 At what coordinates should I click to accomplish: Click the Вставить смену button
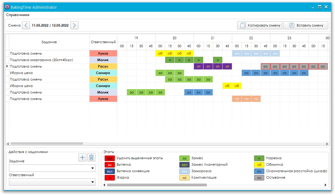[306, 25]
